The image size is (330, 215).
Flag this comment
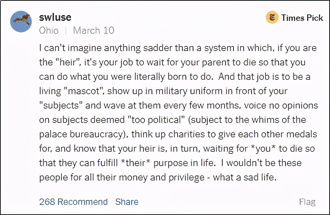[x=307, y=202]
